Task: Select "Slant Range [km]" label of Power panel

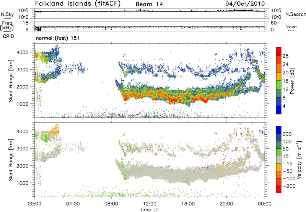Action: [x=11, y=81]
